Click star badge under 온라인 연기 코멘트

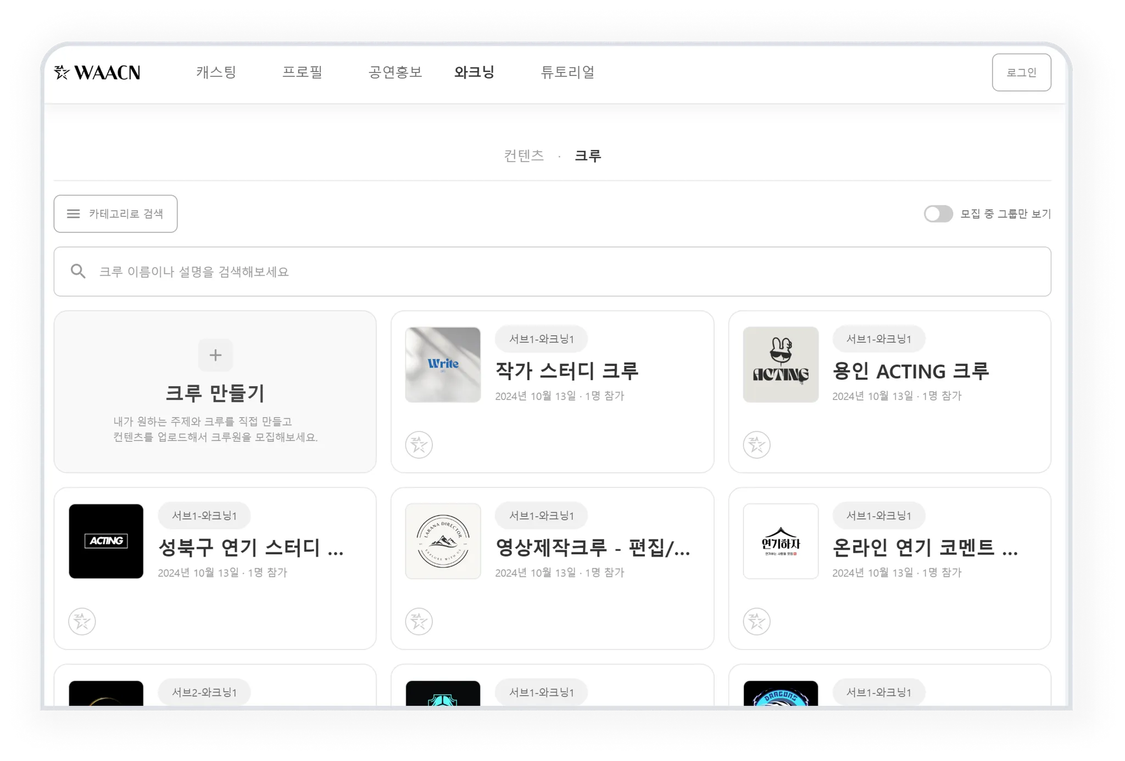[x=756, y=621]
